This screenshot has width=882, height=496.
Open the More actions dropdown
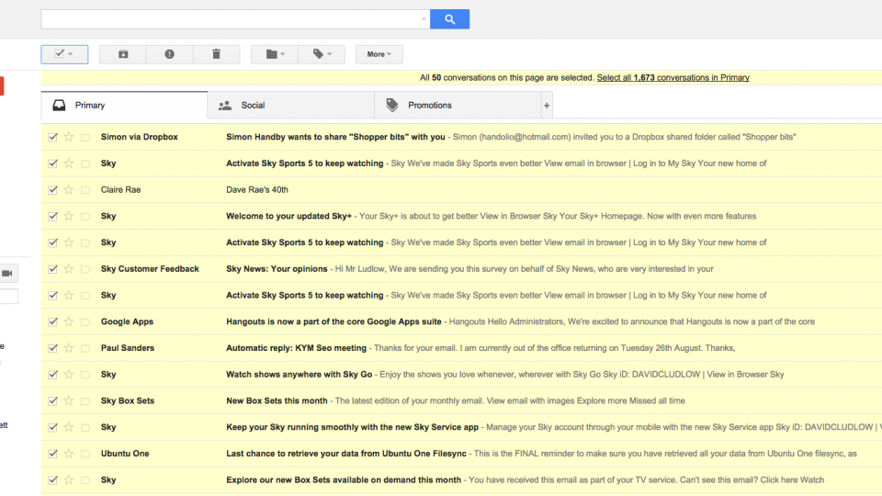click(x=379, y=54)
